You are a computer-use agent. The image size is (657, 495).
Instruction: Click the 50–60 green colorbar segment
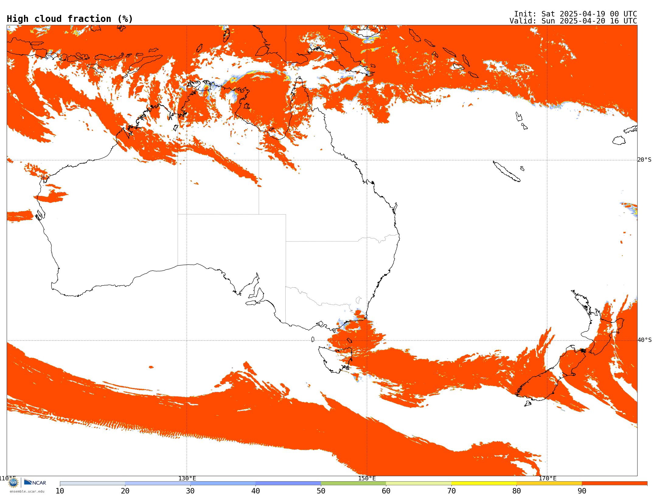click(x=353, y=483)
